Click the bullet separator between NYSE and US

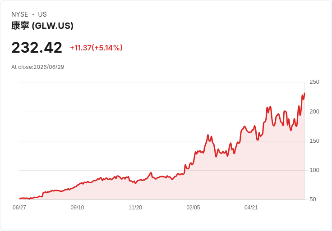coord(33,14)
